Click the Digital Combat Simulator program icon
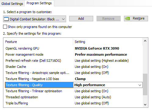152x112 pixels. coord(6,19)
